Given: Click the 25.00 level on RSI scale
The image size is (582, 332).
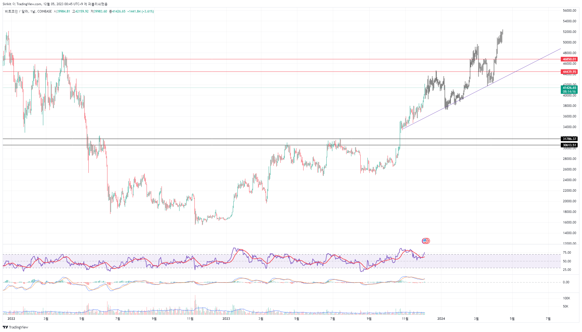Looking at the screenshot, I should [567, 270].
